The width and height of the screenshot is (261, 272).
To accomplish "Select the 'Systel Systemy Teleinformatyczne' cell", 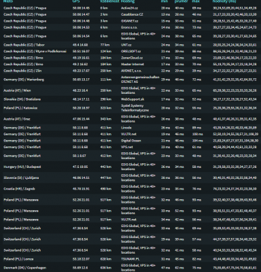I will tap(135, 108).
